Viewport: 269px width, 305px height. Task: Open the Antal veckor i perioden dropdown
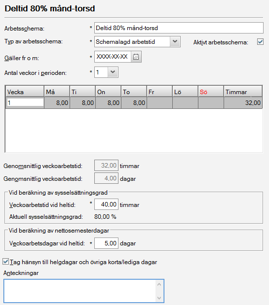click(113, 72)
